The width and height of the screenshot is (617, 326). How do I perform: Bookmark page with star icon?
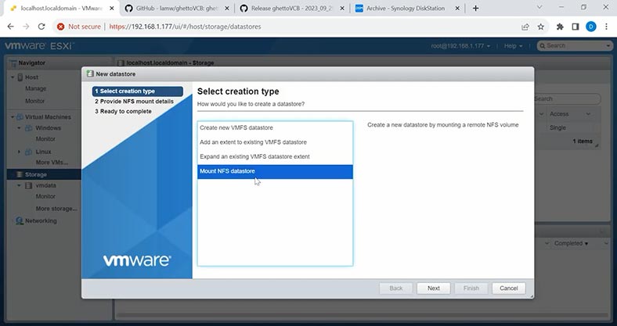coord(541,27)
